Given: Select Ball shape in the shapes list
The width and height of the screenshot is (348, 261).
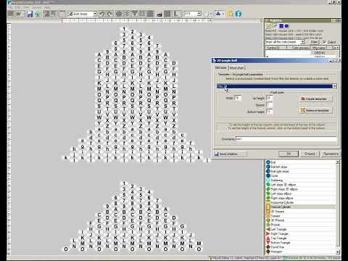Looking at the screenshot, I should tap(300, 162).
